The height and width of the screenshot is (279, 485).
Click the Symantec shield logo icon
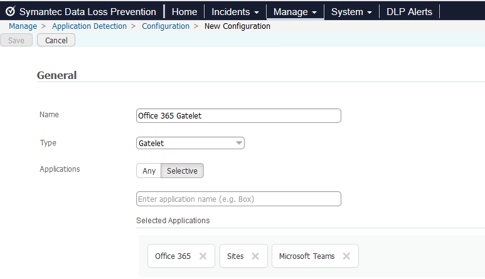[x=10, y=11]
